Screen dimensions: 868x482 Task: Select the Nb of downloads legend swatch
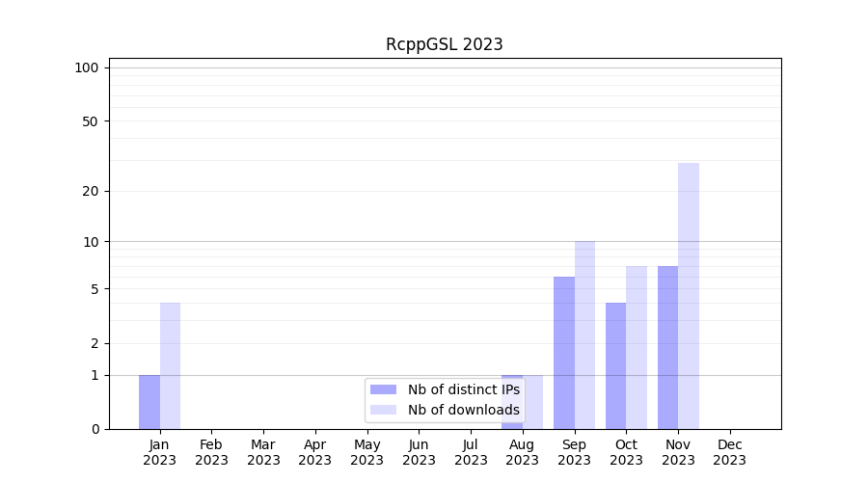(383, 410)
